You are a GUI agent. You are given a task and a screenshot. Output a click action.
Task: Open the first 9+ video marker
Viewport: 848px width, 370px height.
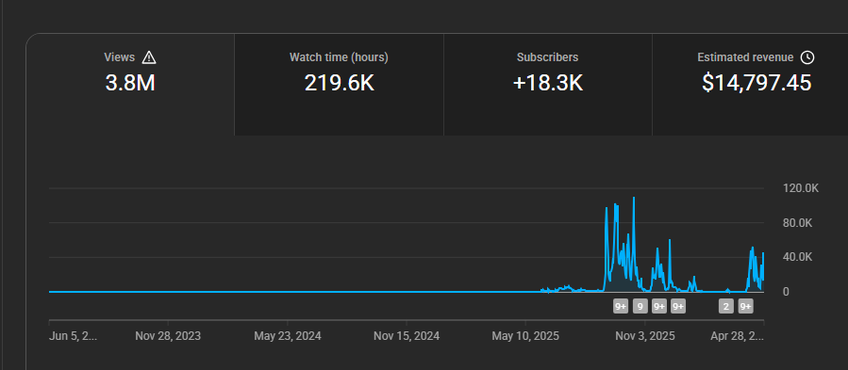[621, 306]
